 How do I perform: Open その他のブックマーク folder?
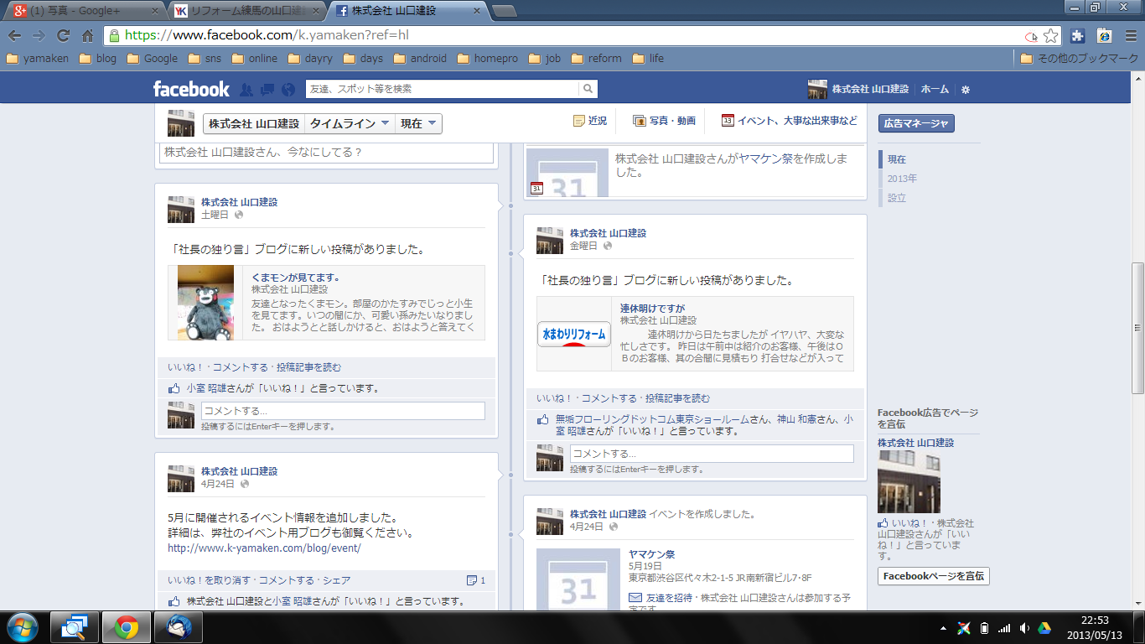pos(1080,59)
